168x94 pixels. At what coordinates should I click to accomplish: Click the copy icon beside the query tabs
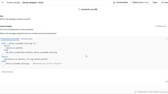167,39
